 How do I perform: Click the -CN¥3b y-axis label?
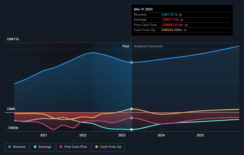click(12, 128)
